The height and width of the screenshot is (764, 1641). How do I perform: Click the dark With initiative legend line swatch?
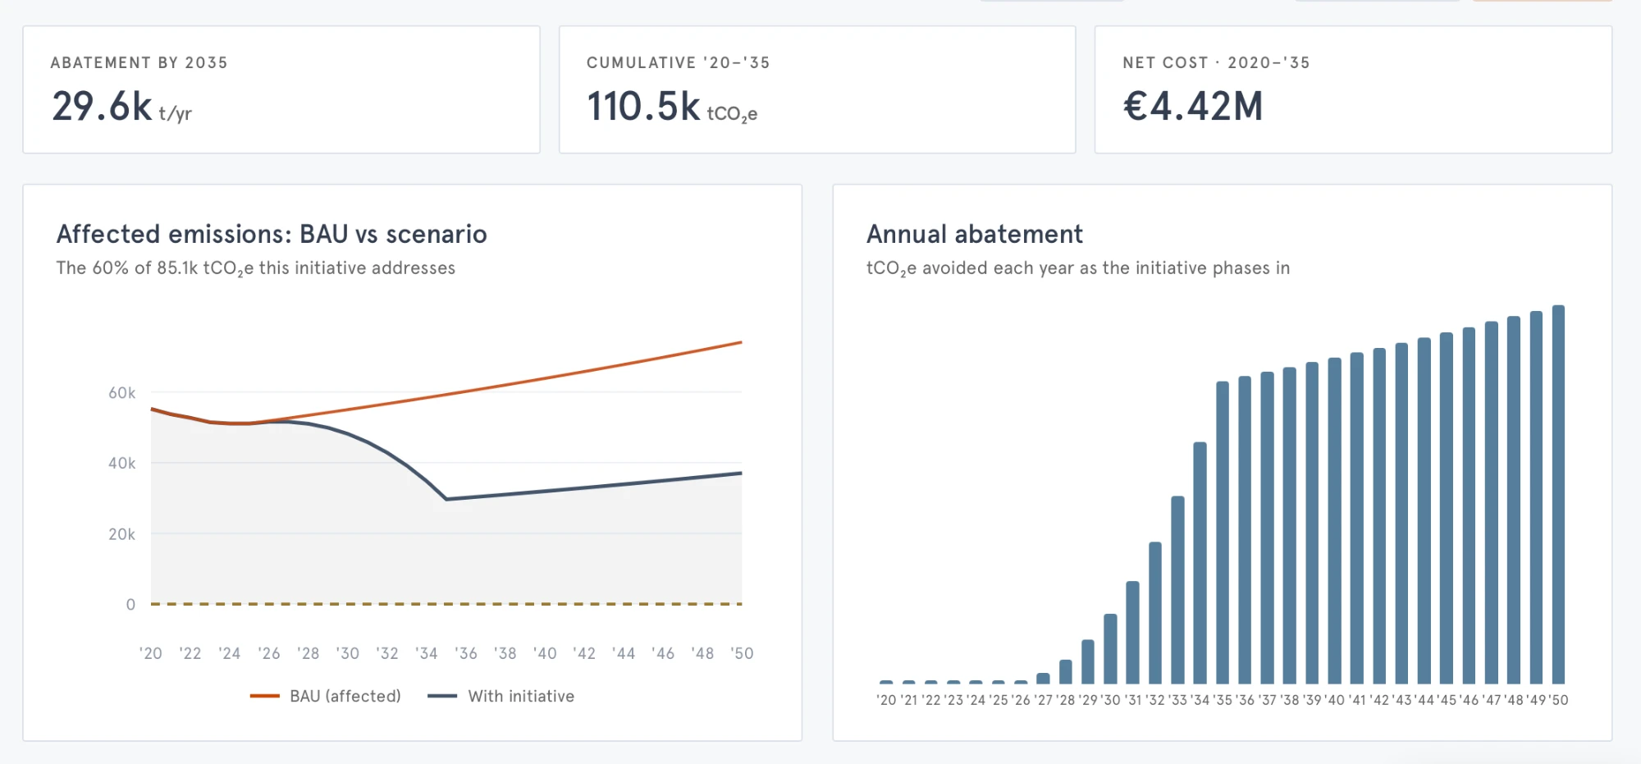442,696
